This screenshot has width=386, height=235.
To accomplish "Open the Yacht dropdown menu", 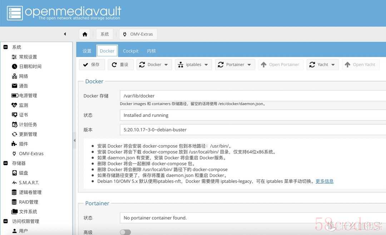I will 322,65.
